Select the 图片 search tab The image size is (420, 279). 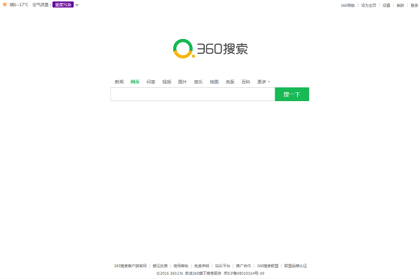click(182, 82)
